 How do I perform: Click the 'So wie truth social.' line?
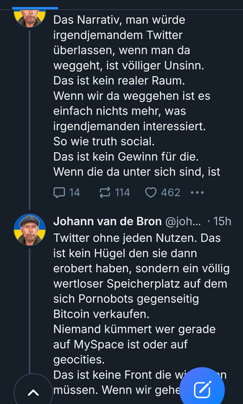pos(104,142)
